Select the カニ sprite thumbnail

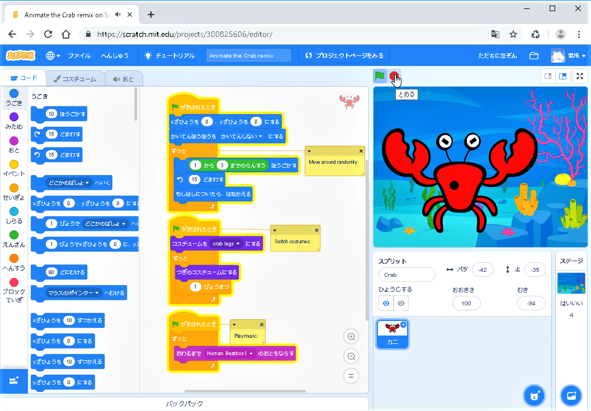pos(392,335)
